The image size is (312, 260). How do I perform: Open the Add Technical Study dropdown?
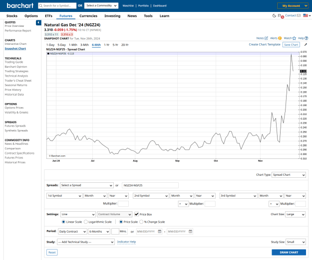[x=86, y=242]
